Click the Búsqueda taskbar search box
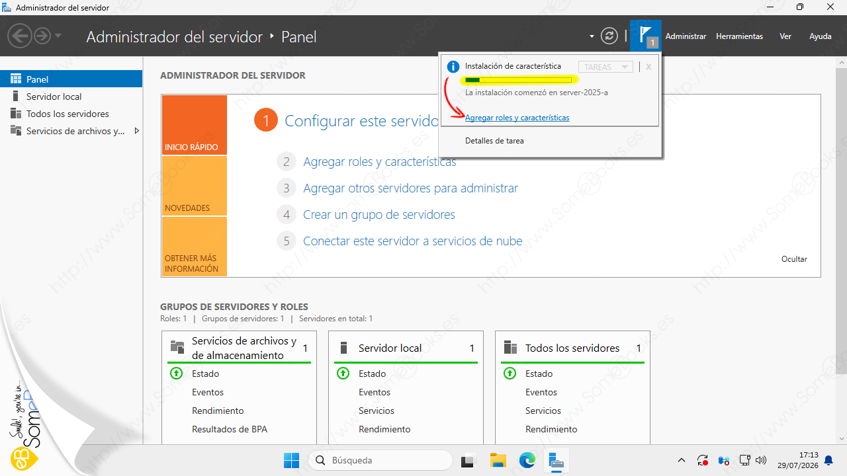The height and width of the screenshot is (476, 847). (x=380, y=460)
